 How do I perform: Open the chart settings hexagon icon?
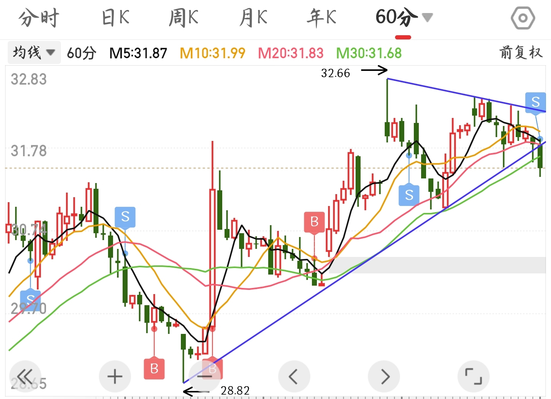pos(523,18)
